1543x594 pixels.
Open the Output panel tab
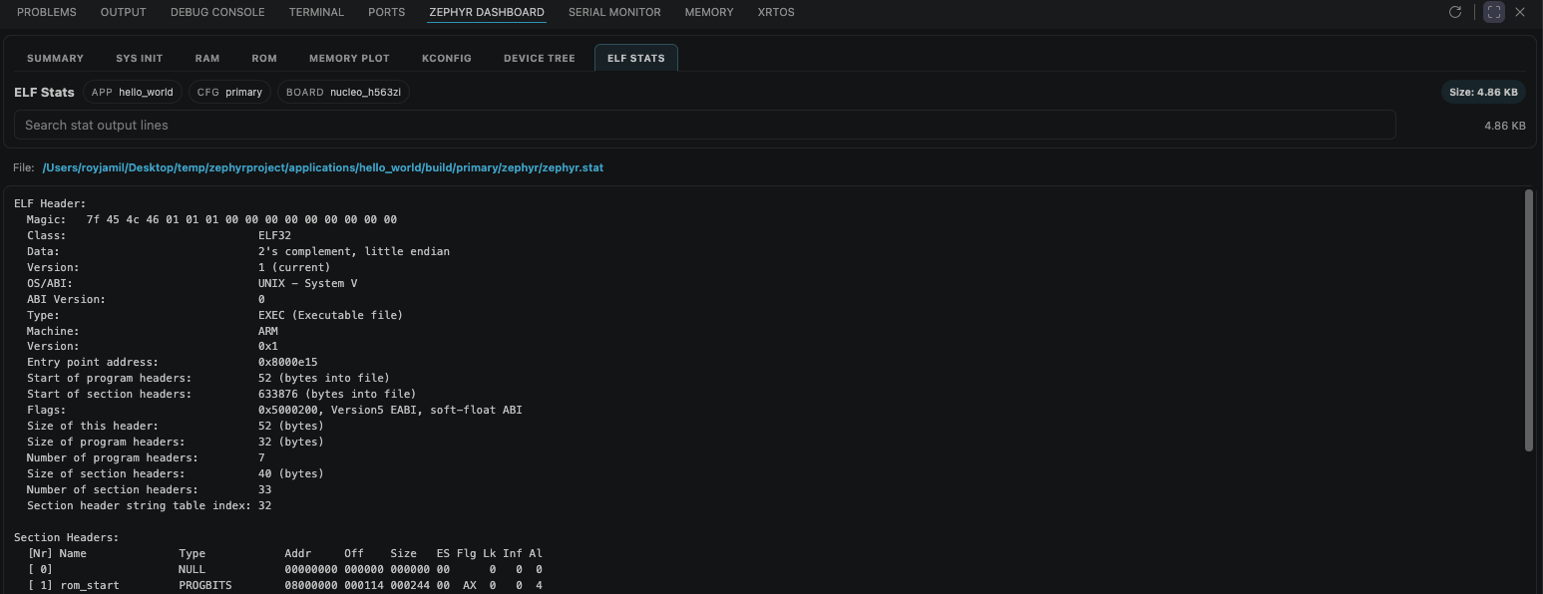click(124, 12)
